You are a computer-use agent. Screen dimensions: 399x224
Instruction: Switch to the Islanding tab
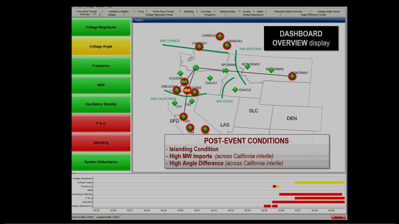click(189, 12)
